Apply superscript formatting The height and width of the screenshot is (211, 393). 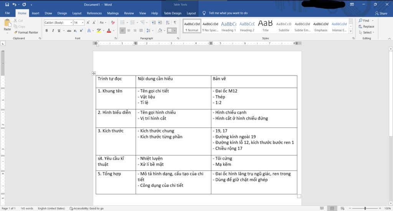coord(81,31)
